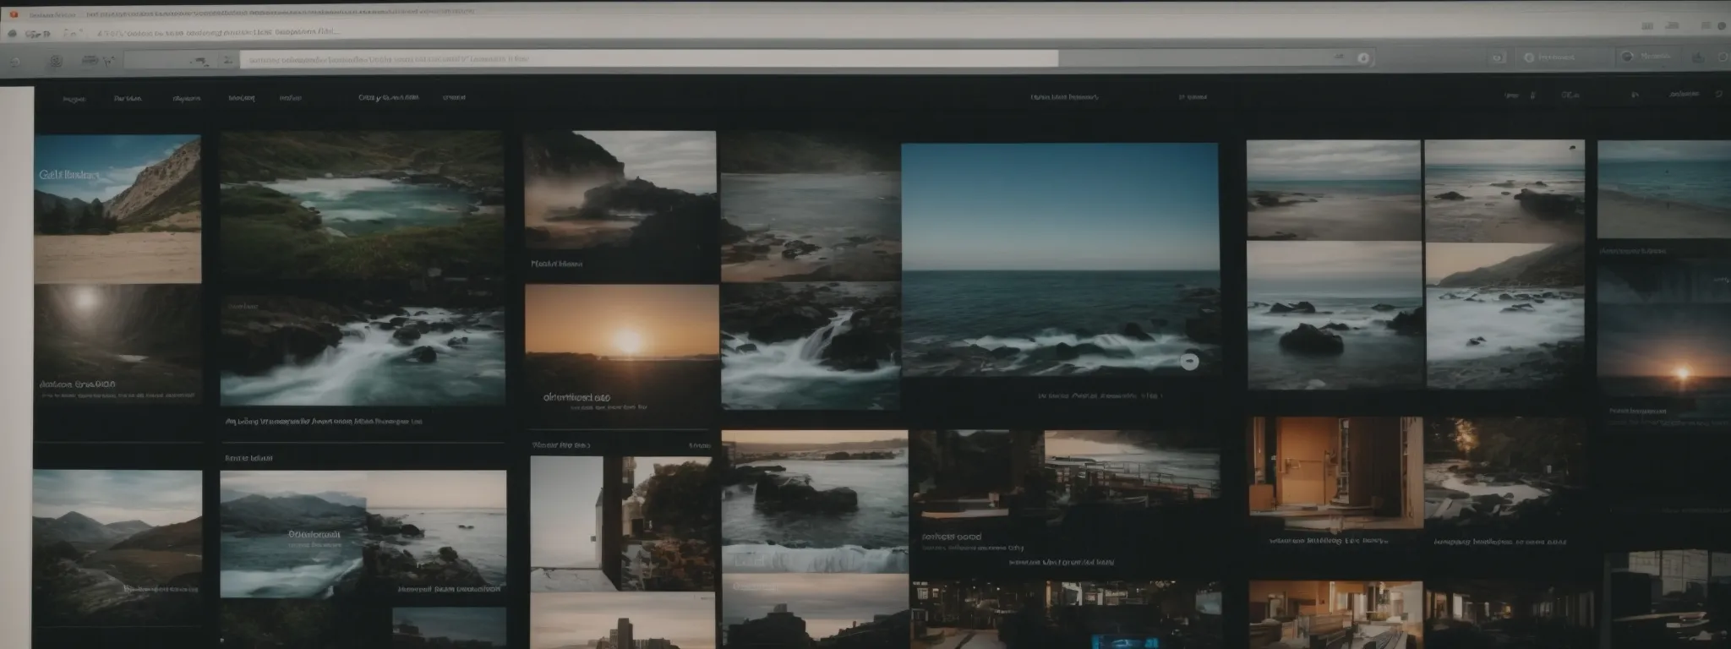Click the small square icon left of the toolbar's labeled buttons
Screen dimensions: 1731x649
click(1497, 57)
